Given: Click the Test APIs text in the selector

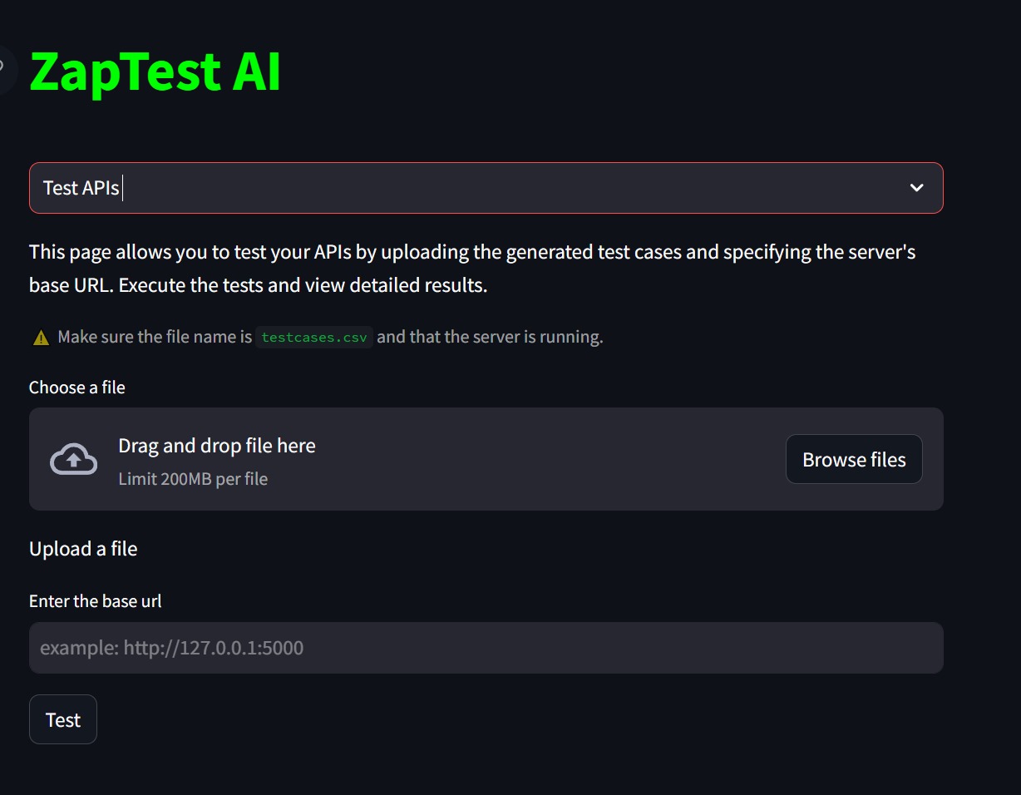Looking at the screenshot, I should tap(81, 188).
